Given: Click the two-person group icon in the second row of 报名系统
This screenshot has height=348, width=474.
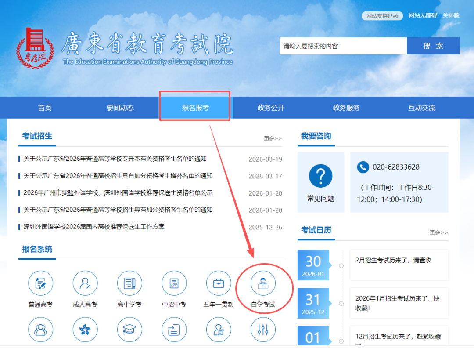Looking at the screenshot, I should pos(40,330).
